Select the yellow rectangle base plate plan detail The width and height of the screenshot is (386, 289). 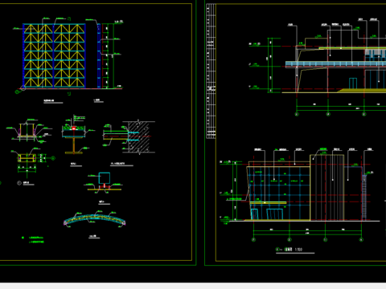point(27,158)
